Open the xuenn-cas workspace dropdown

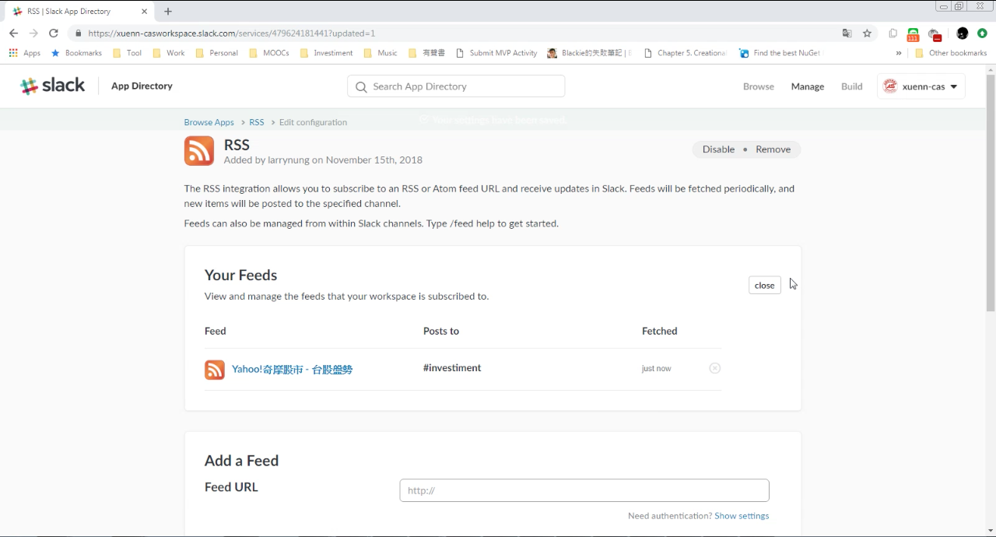coord(921,86)
